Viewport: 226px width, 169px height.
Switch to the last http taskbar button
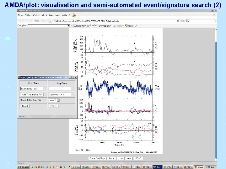coord(199,167)
